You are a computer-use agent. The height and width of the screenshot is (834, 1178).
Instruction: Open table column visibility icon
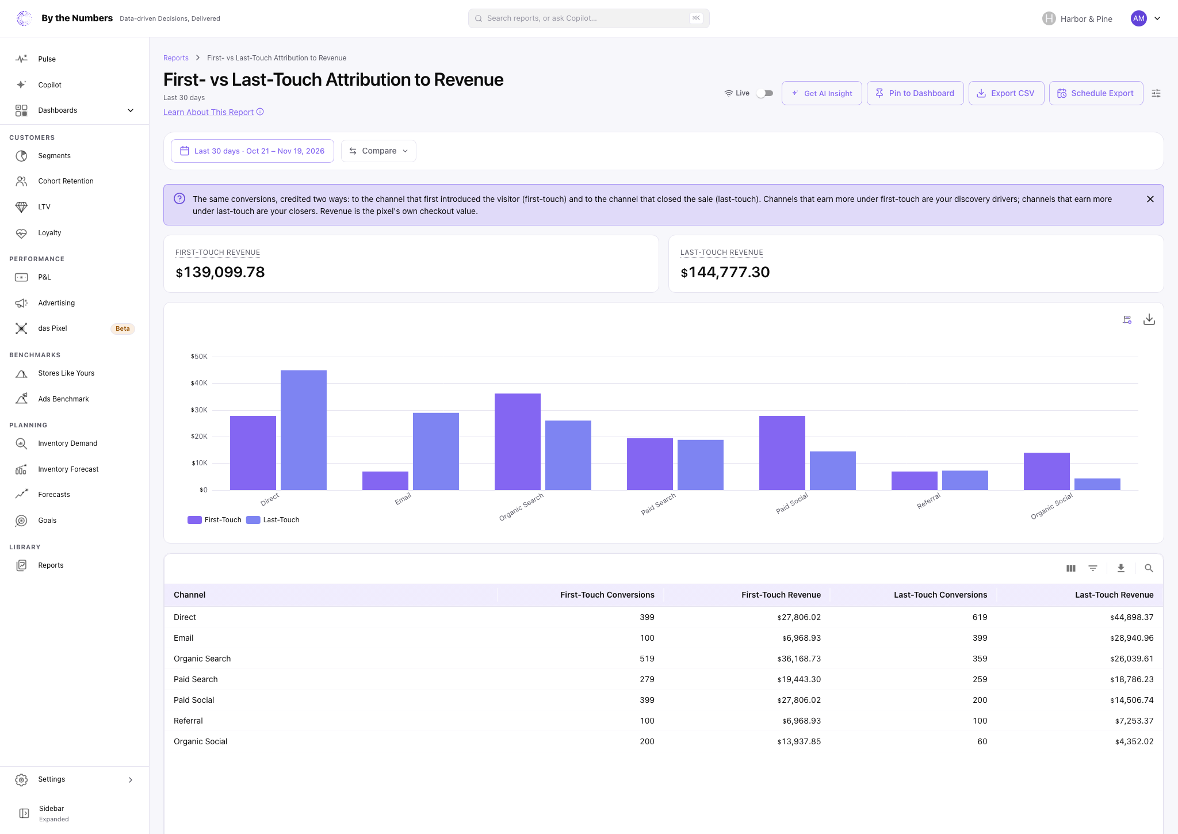(x=1071, y=568)
